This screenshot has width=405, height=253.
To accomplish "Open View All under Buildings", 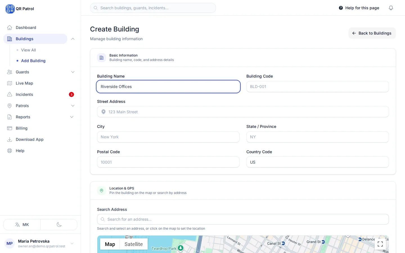I will [28, 50].
